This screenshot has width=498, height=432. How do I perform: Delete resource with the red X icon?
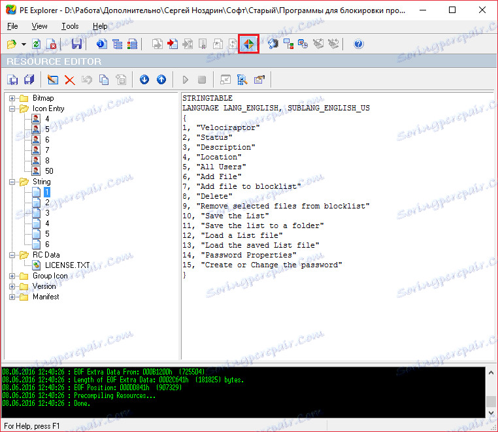click(x=70, y=80)
